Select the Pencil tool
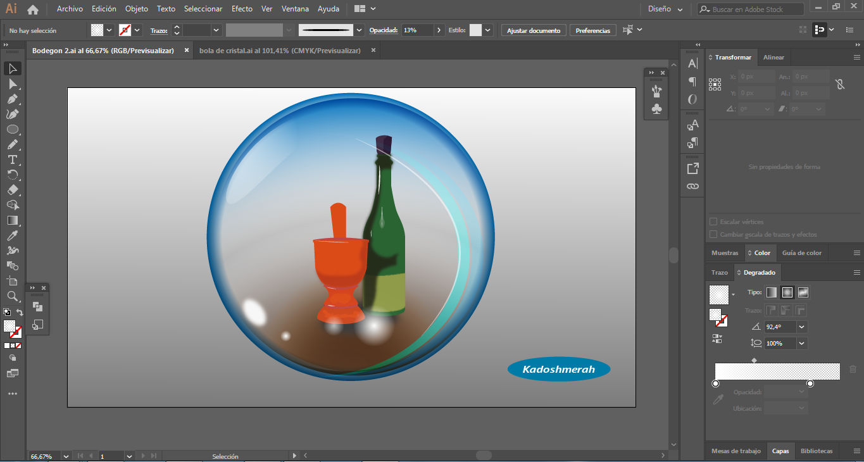This screenshot has height=462, width=864. [12, 144]
